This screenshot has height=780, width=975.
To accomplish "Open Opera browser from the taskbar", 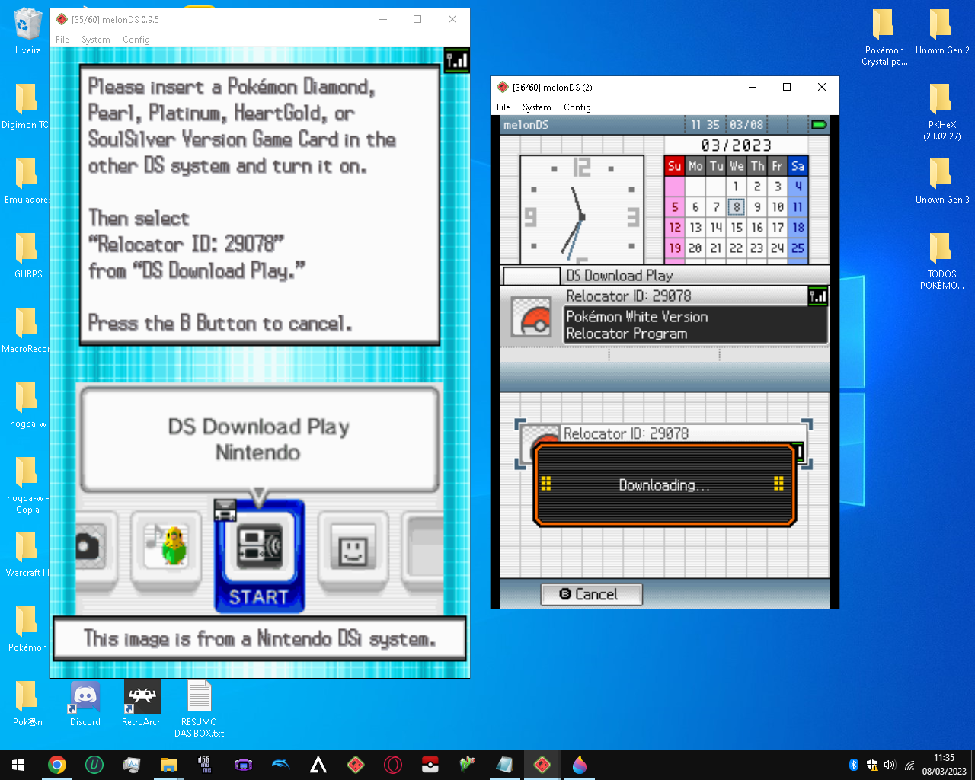I will (392, 765).
